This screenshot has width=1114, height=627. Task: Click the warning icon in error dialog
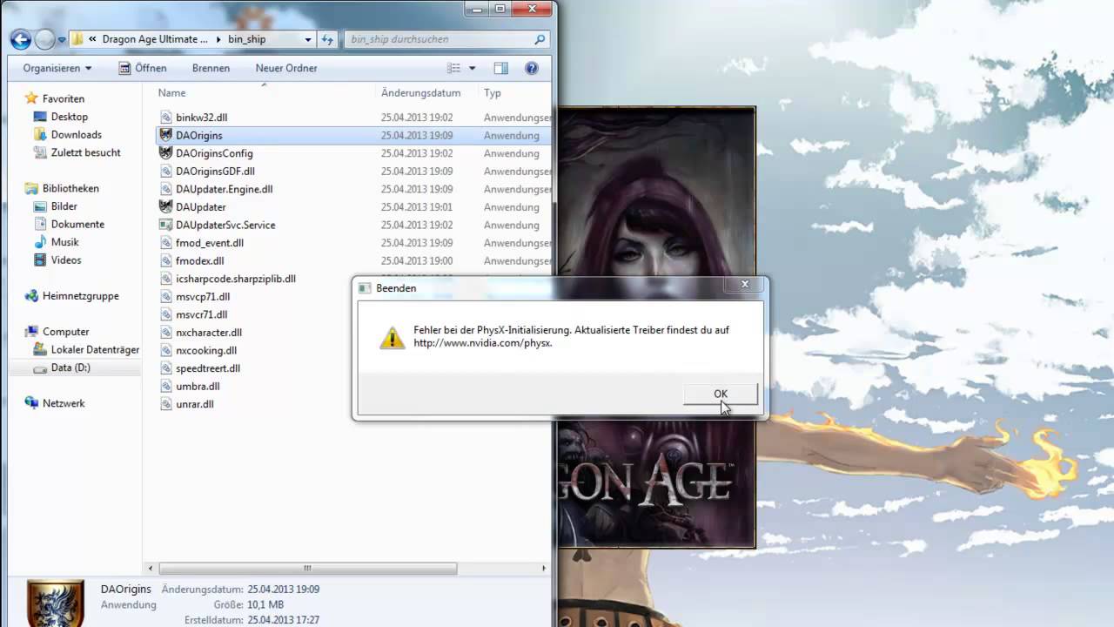click(393, 337)
